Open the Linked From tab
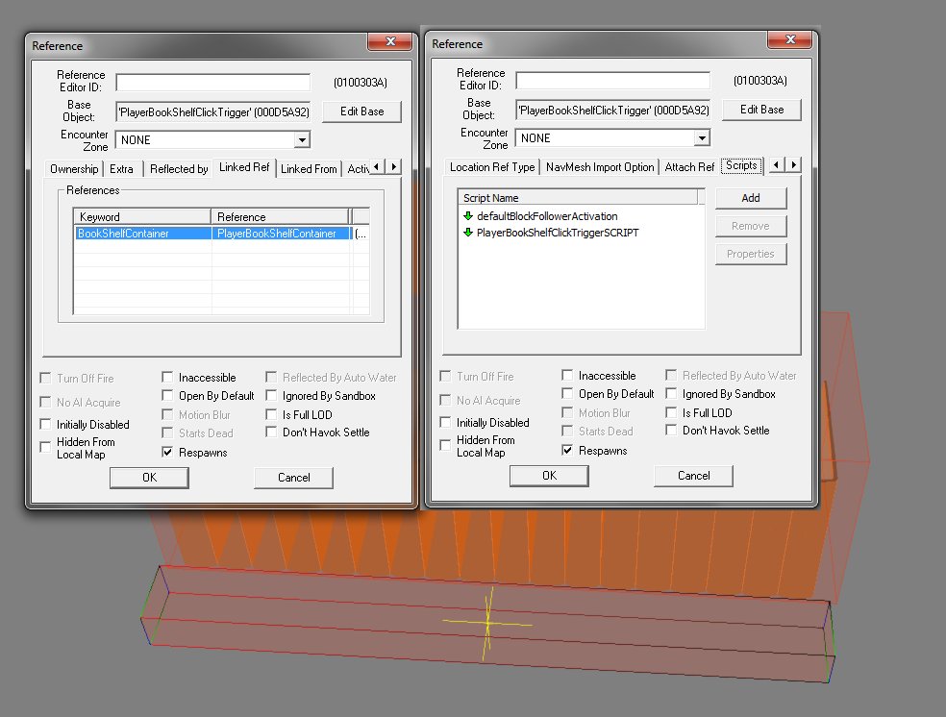The height and width of the screenshot is (717, 946). coord(309,169)
